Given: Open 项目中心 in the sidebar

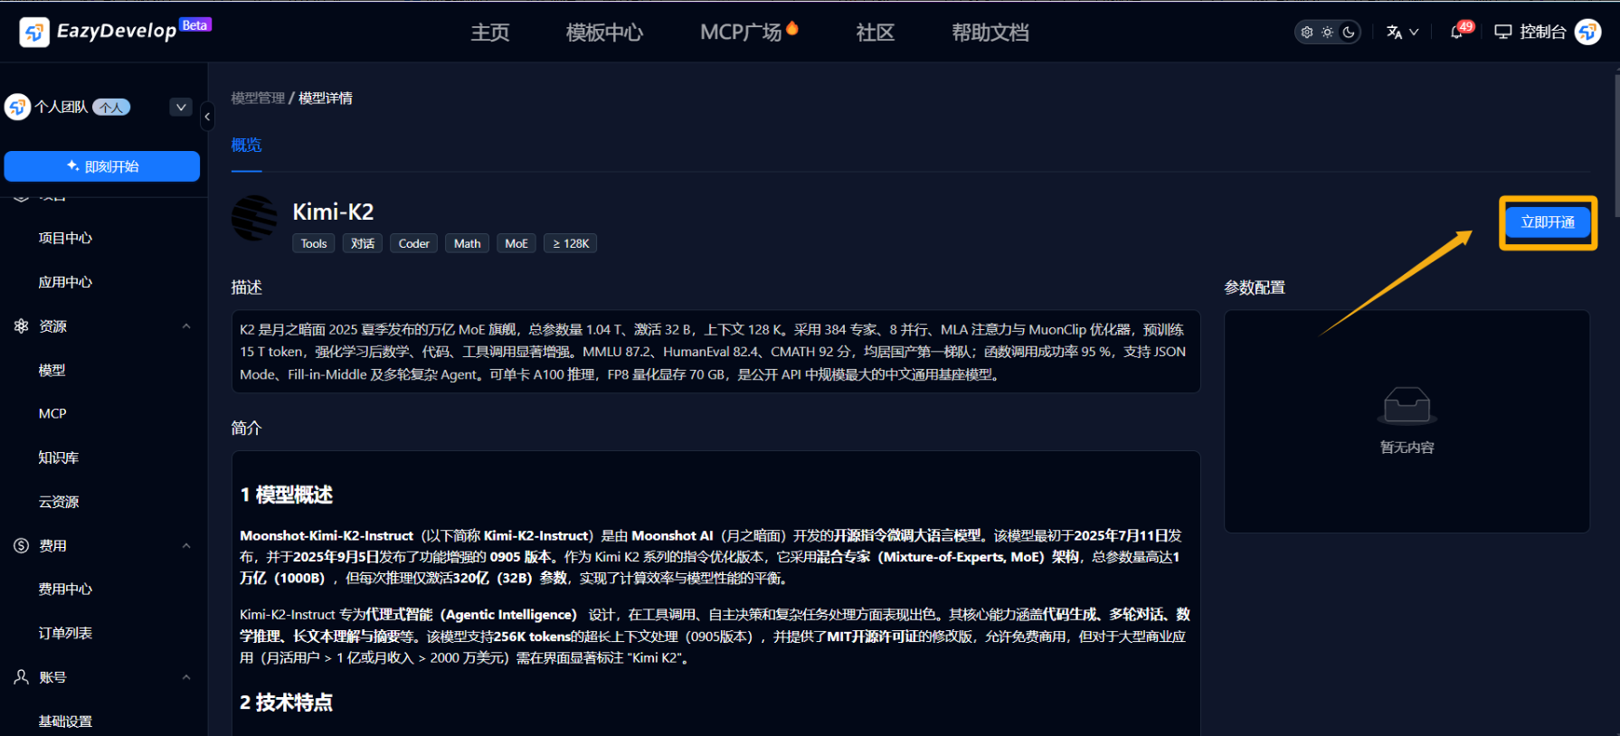Looking at the screenshot, I should tap(65, 238).
